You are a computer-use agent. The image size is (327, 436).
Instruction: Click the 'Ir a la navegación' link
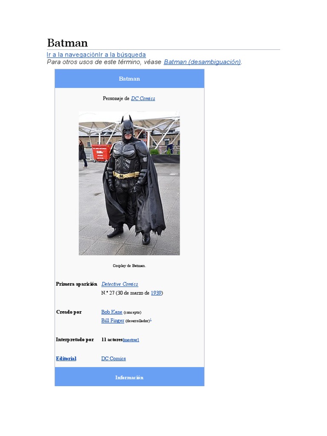pos(73,55)
